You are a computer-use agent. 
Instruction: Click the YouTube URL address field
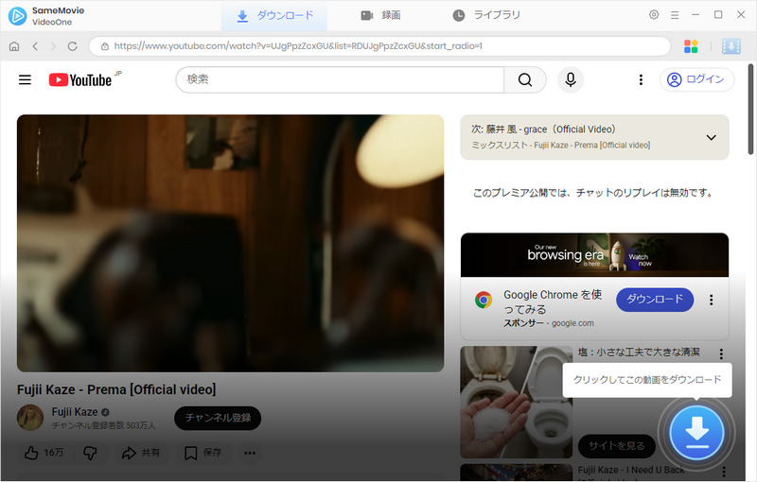(x=379, y=46)
